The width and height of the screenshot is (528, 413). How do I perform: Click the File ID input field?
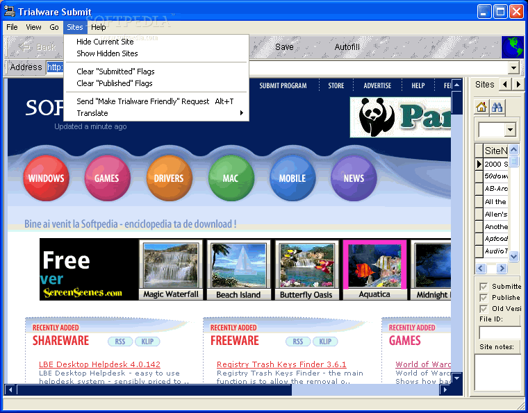500,332
